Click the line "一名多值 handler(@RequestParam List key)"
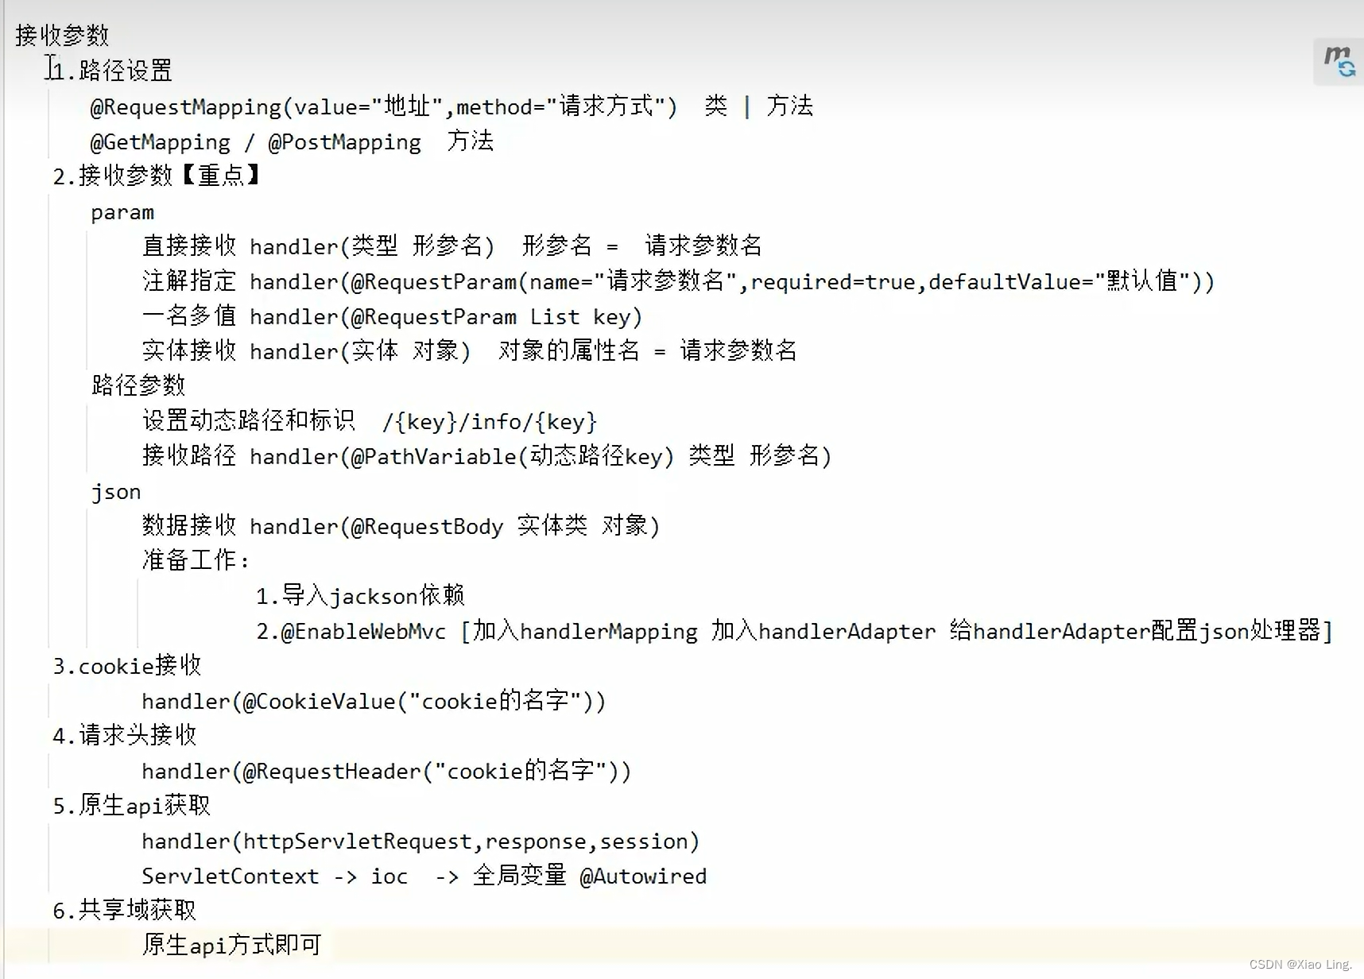The image size is (1364, 979). click(x=392, y=316)
